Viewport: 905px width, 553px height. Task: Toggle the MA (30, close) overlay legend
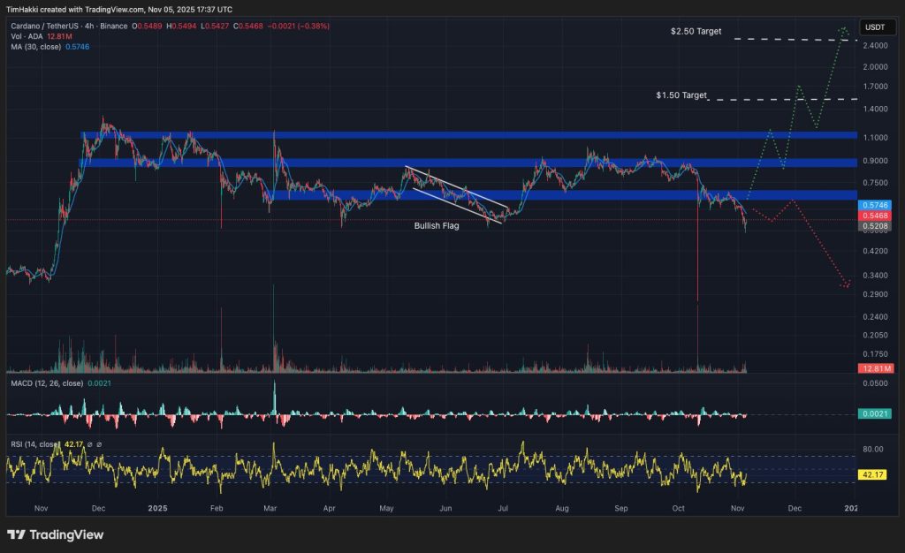(38, 45)
